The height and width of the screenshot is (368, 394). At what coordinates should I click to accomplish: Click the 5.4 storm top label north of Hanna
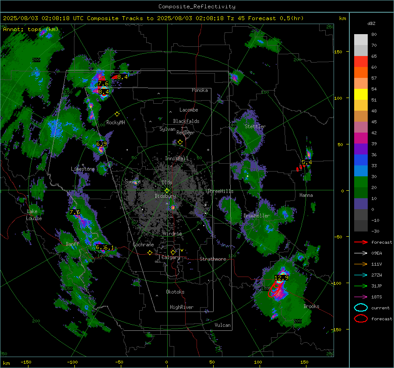[x=307, y=162]
